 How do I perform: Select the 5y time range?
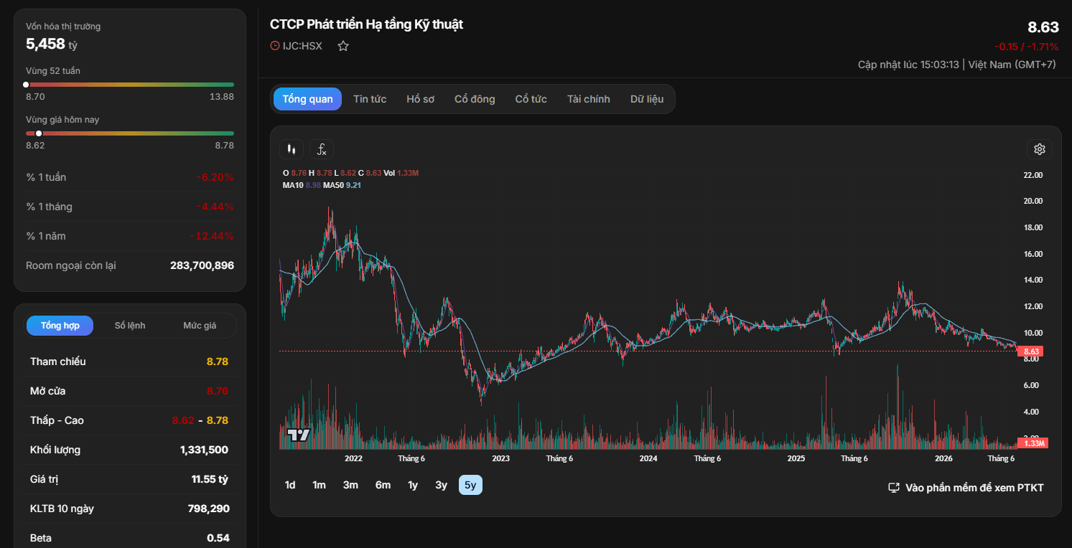470,486
